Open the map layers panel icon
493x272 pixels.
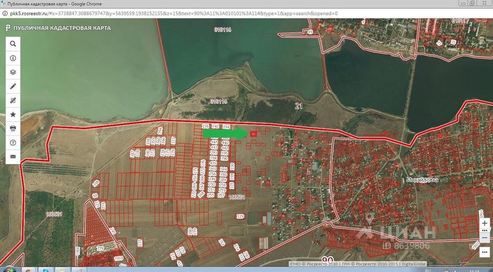coord(13,72)
